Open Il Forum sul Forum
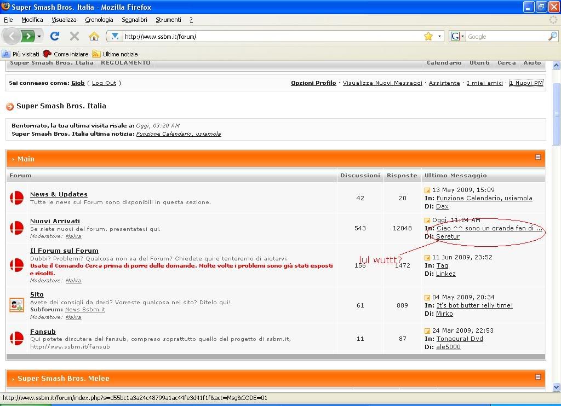561x406 pixels. (x=65, y=251)
